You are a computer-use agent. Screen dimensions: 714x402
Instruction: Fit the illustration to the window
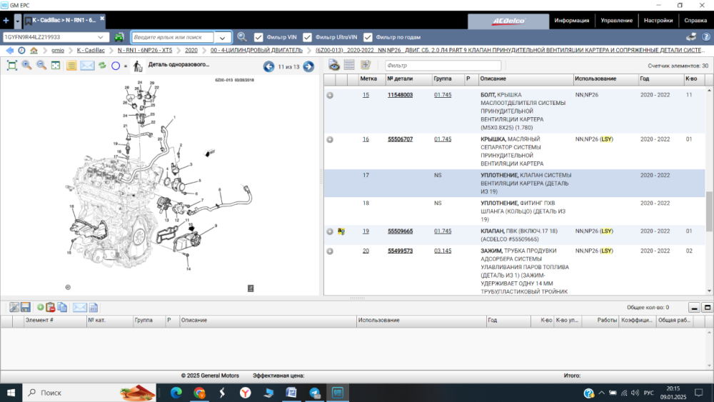click(x=12, y=66)
